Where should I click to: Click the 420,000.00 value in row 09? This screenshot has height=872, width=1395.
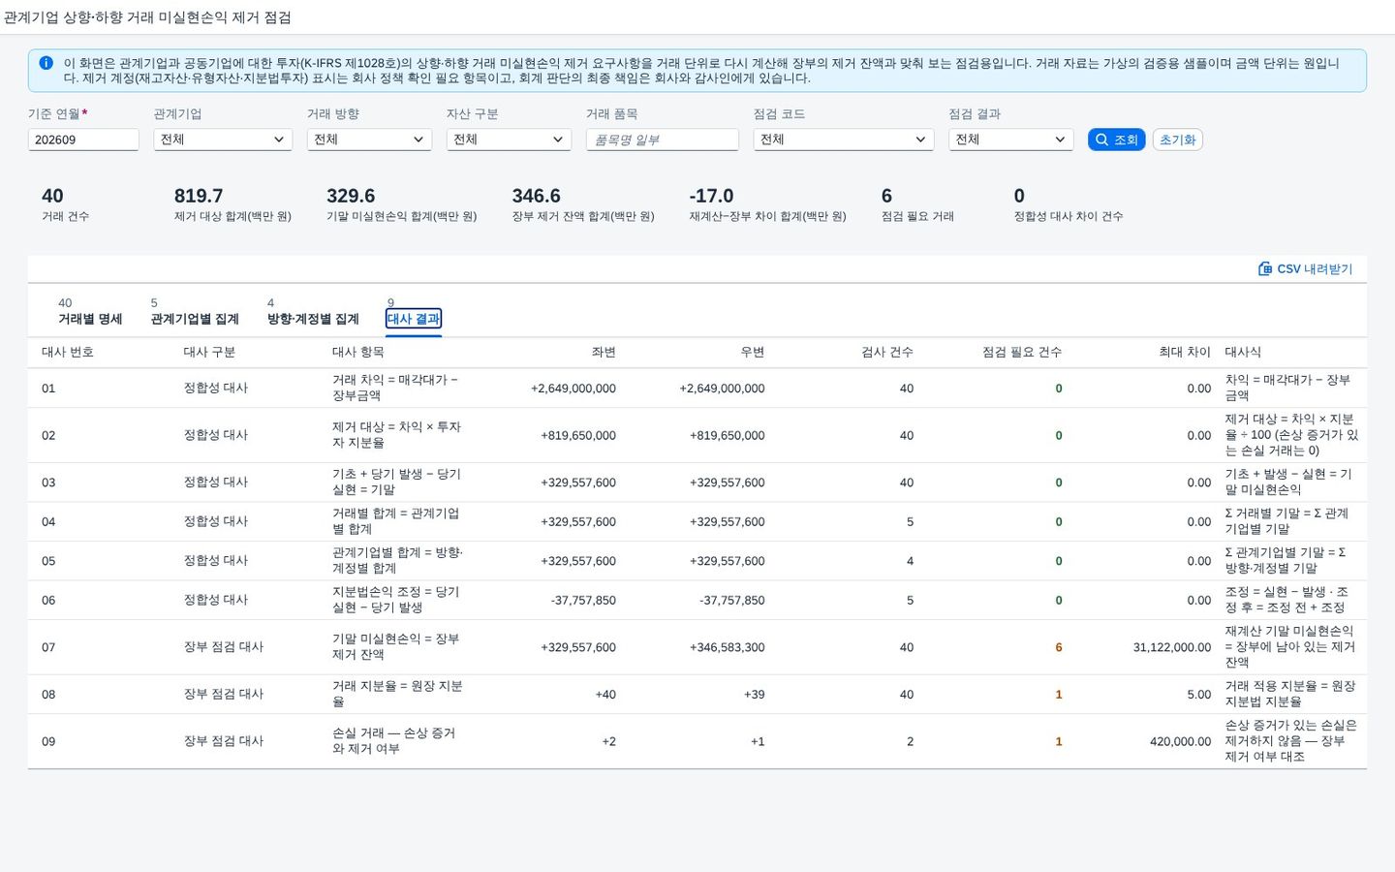[x=1180, y=741]
